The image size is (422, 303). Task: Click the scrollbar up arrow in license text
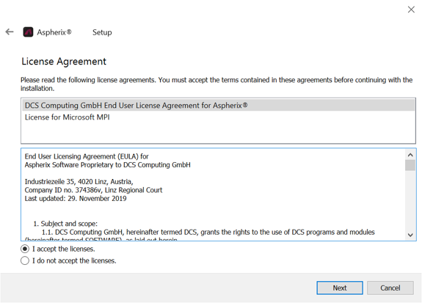[410, 155]
